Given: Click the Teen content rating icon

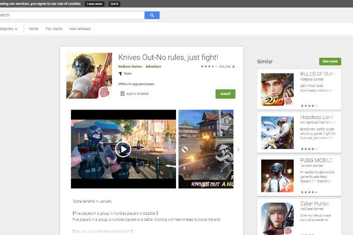Looking at the screenshot, I should [120, 73].
